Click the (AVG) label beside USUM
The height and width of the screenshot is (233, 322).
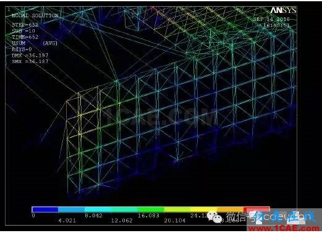(50, 43)
